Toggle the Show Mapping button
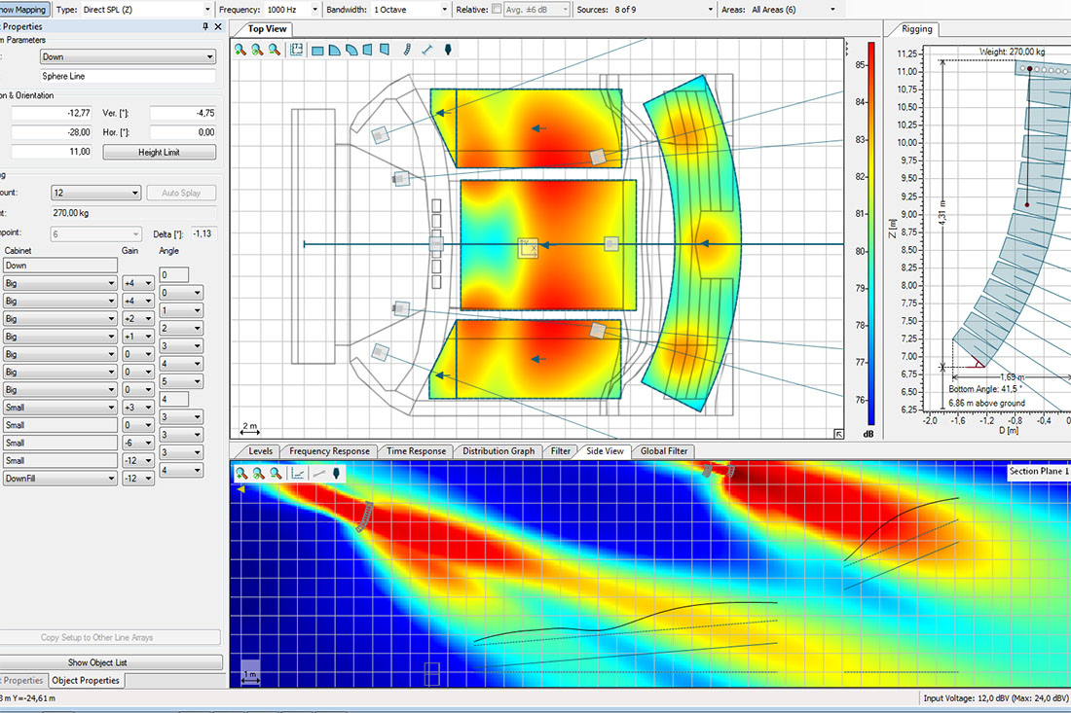The height and width of the screenshot is (713, 1071). coord(23,10)
